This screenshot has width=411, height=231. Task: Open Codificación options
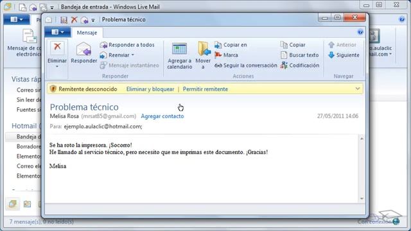coord(300,65)
